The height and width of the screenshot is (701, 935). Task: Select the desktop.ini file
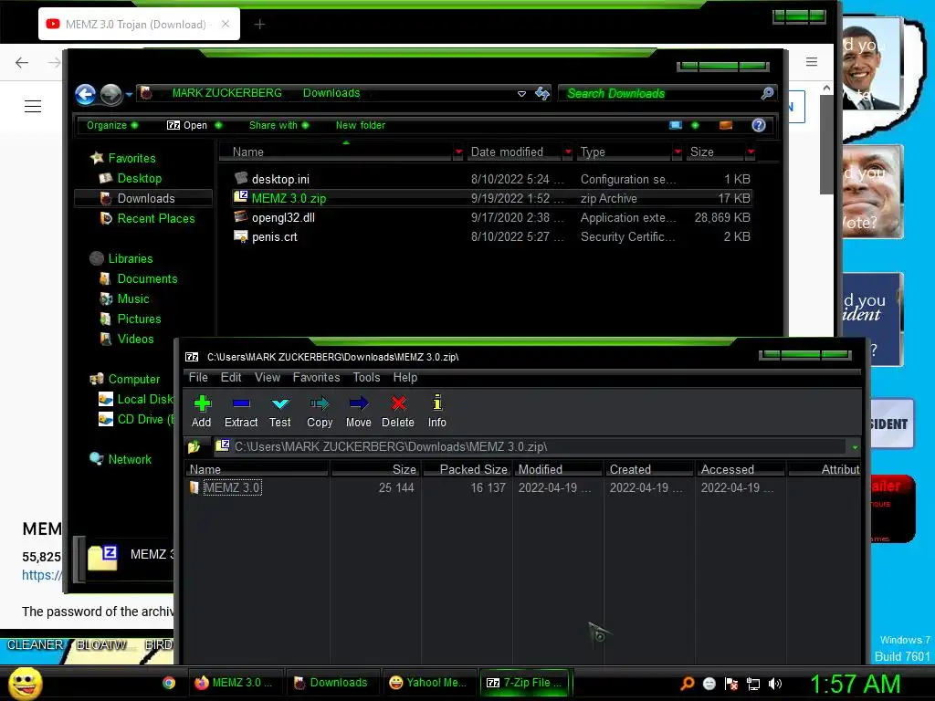coord(492,179)
